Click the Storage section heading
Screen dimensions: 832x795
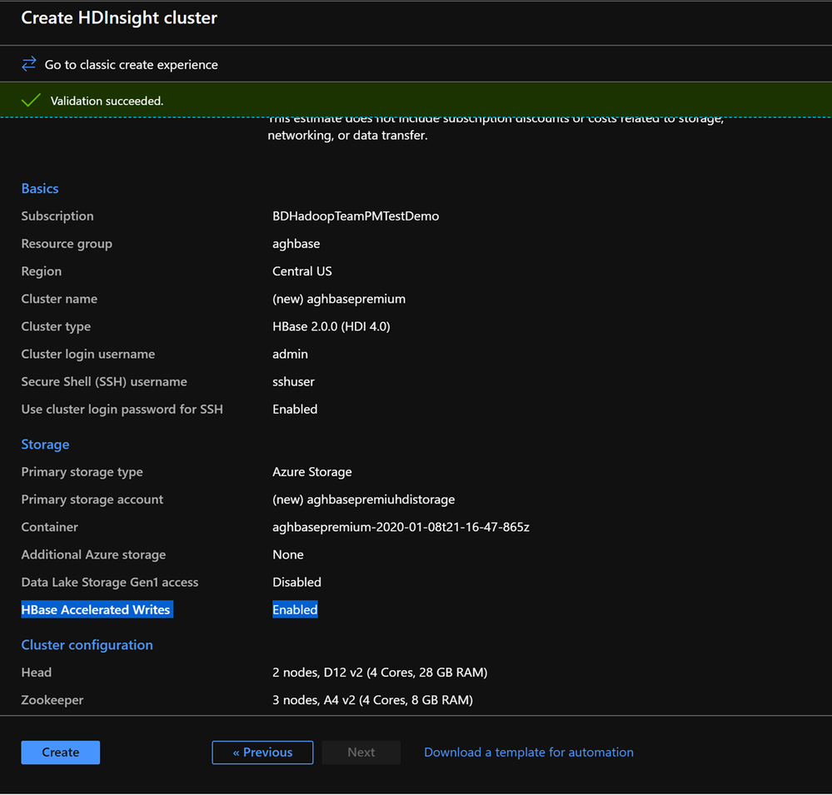45,445
